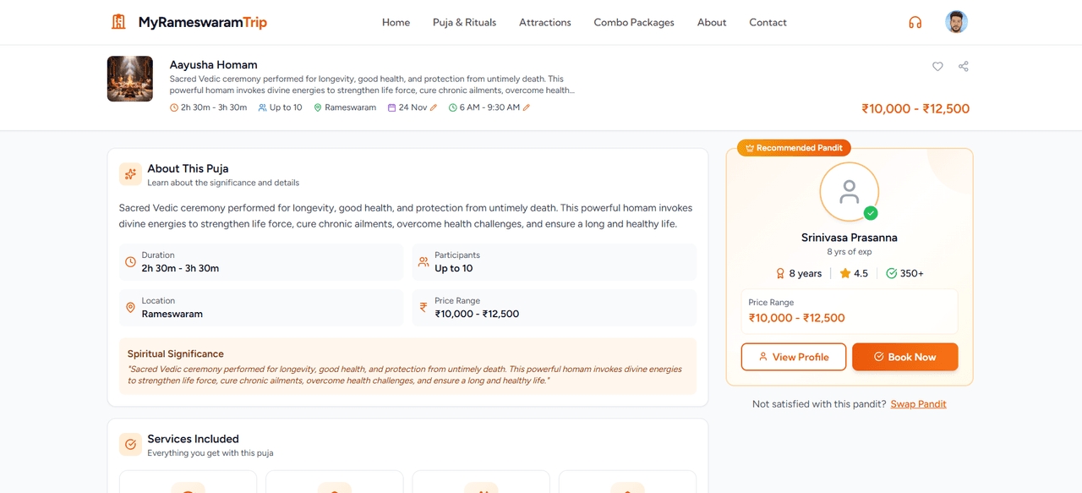
Task: Click the pandit's verified green badge
Action: click(x=871, y=214)
